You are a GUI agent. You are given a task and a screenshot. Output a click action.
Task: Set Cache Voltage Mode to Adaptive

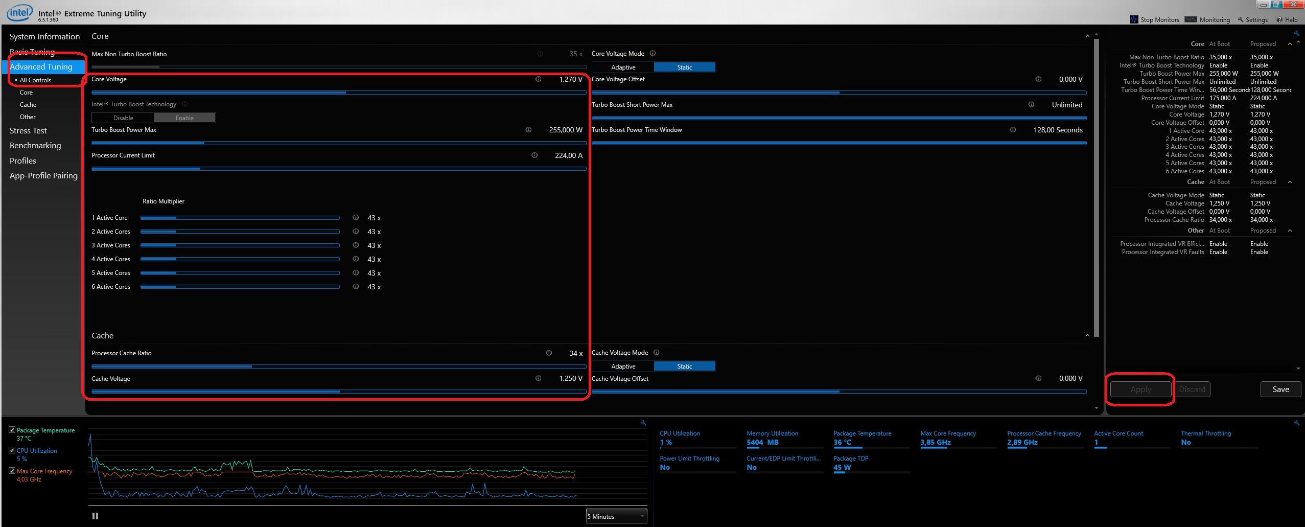coord(623,366)
